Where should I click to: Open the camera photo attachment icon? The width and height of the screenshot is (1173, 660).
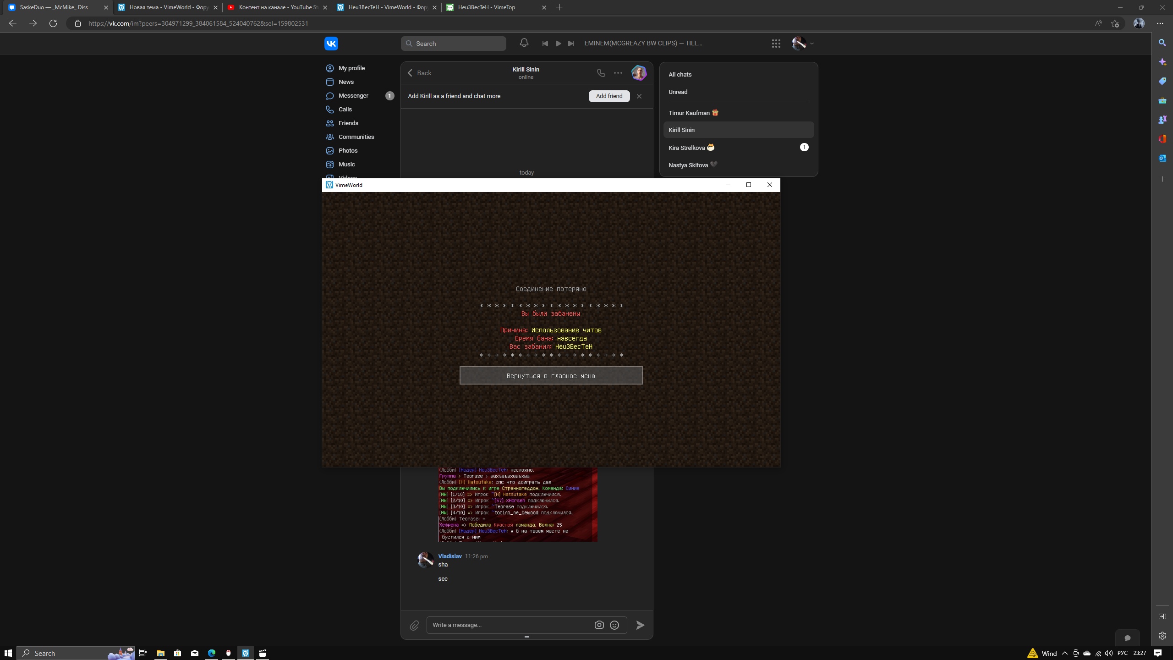(x=599, y=625)
